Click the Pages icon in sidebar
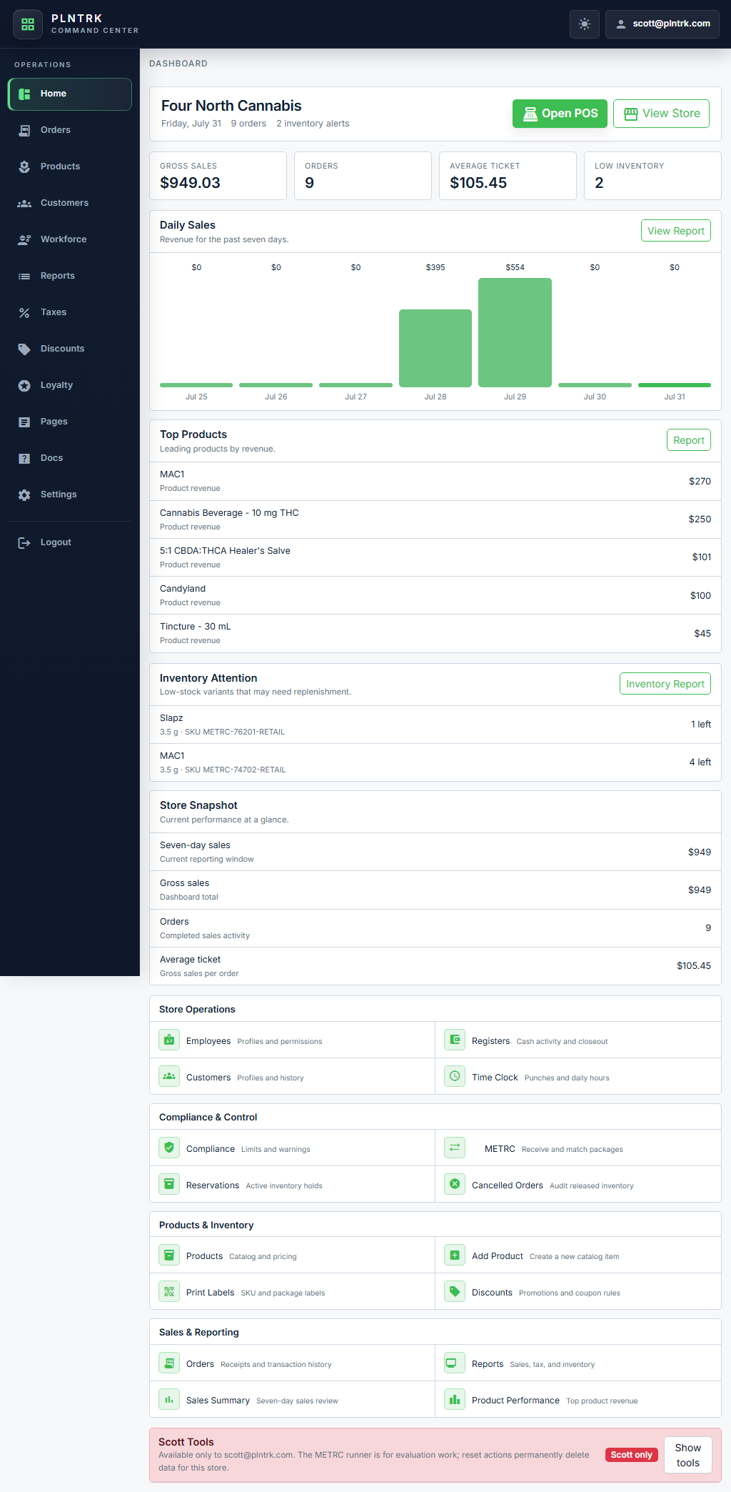Image resolution: width=731 pixels, height=1492 pixels. 24,422
